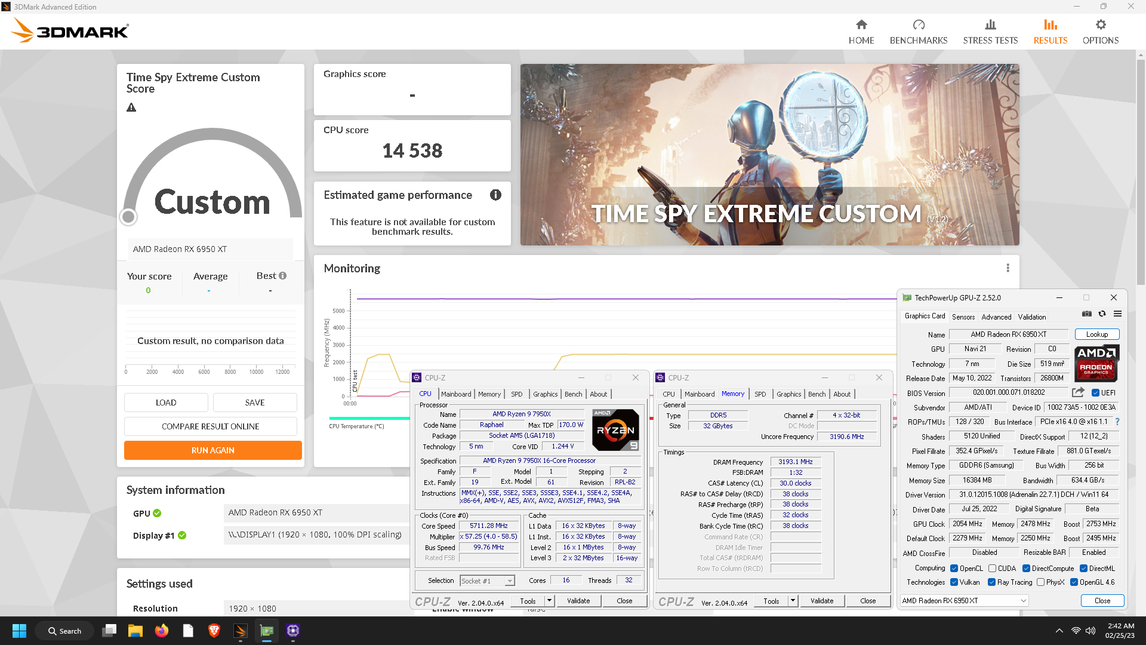
Task: Open the GPU-Z hamburger menu
Action: (1117, 314)
